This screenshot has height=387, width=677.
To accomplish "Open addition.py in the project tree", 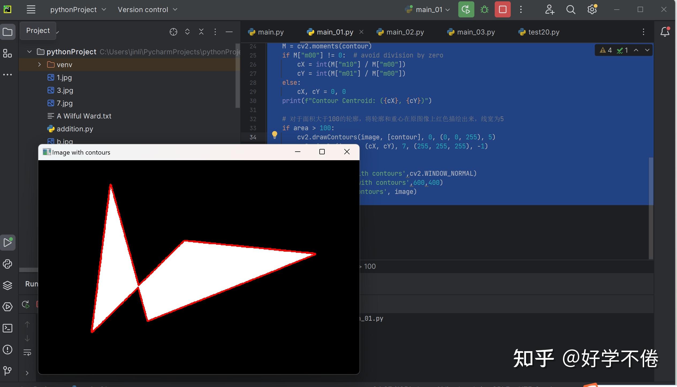I will point(75,129).
